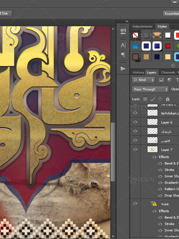This screenshot has width=179, height=239.
Task: Toggle Layer 7 Drop Shadow effect visibility
Action: [160, 195]
